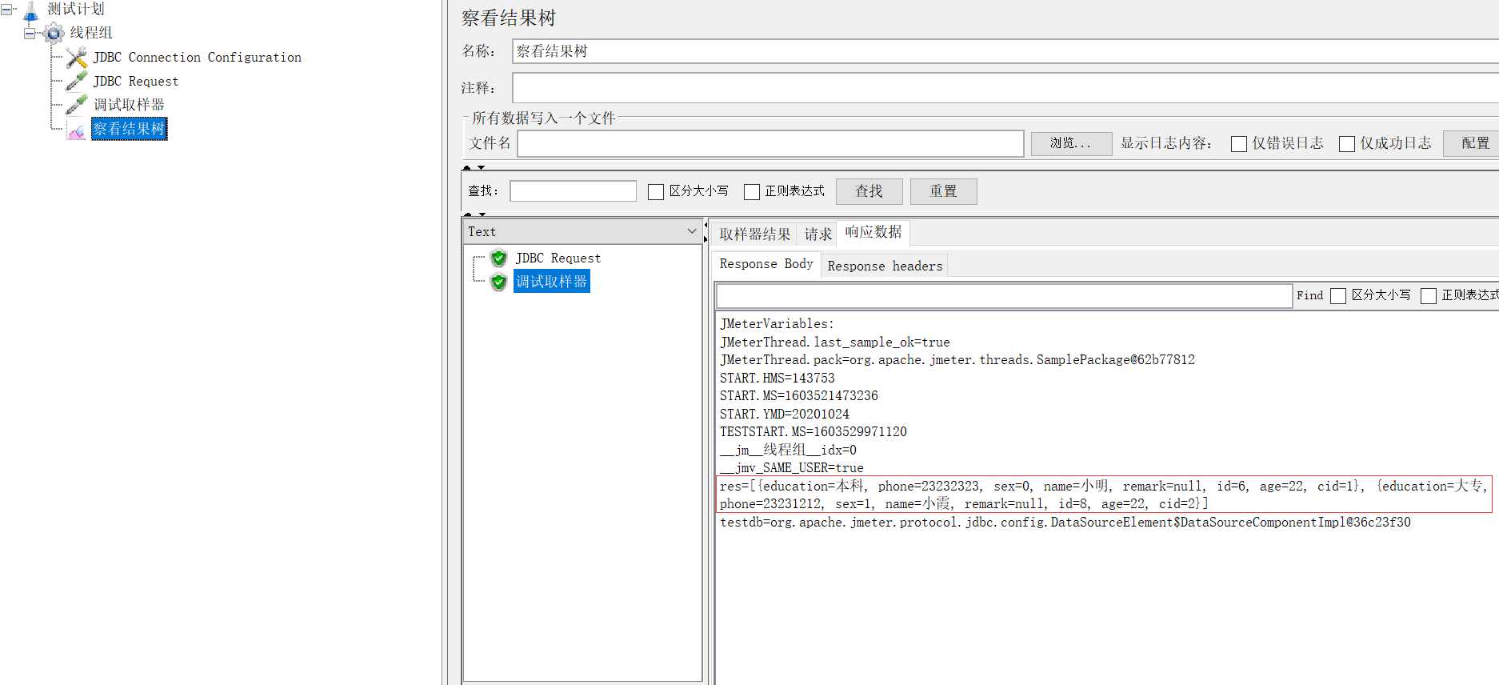This screenshot has height=685, width=1499.
Task: Click the TESTSTART.MS=1603529971120 line
Action: pyautogui.click(x=813, y=432)
